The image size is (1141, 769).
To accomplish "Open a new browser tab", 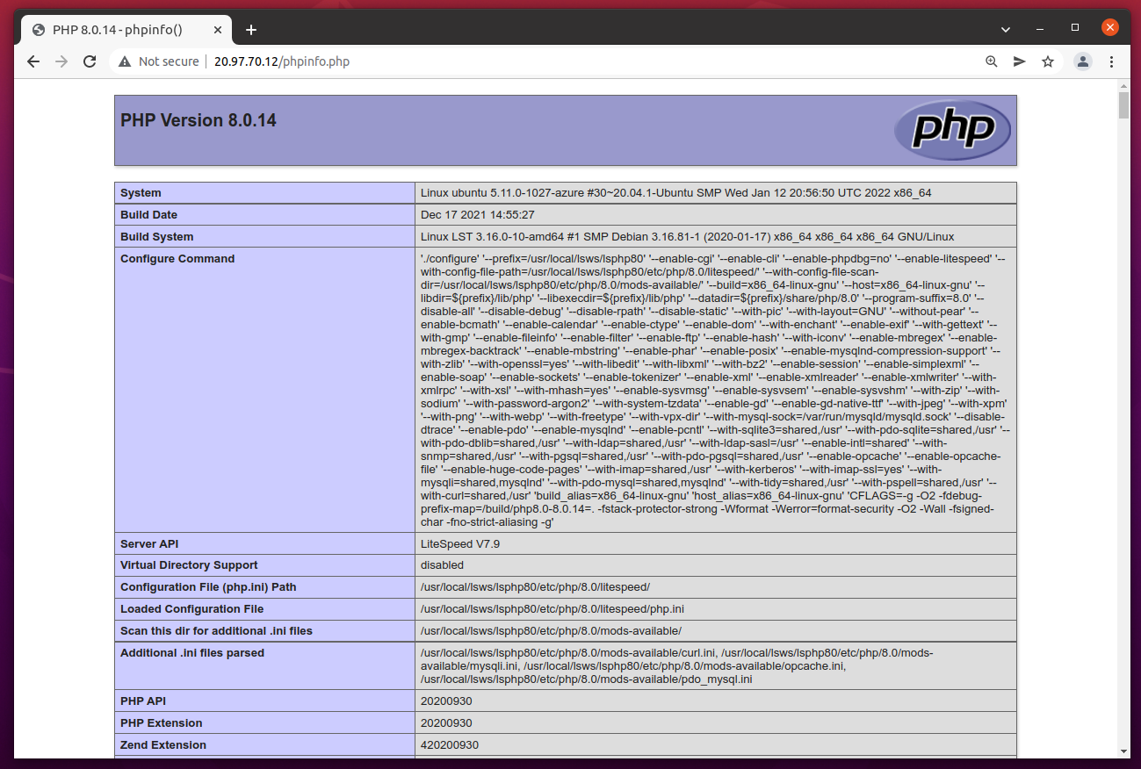I will (x=251, y=30).
